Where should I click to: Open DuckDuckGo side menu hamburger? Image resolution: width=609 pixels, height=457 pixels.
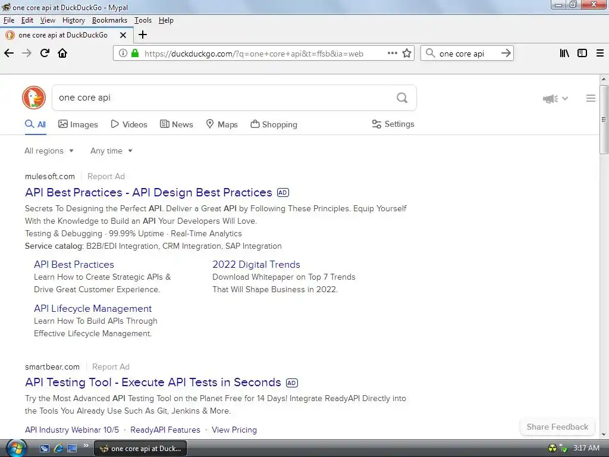tap(591, 98)
